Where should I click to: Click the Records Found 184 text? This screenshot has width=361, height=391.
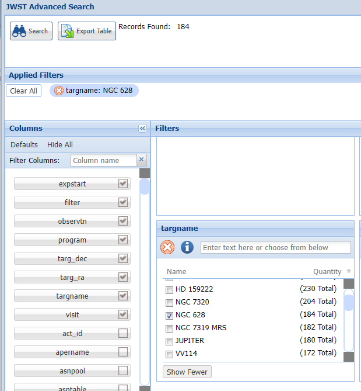(x=154, y=27)
